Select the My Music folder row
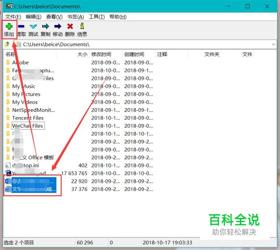Image resolution: width=280 pixels, height=250 pixels. pos(23,86)
